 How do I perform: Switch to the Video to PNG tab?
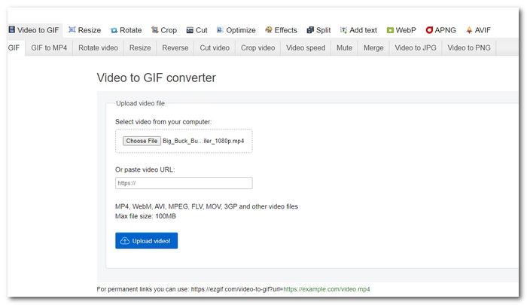pyautogui.click(x=469, y=47)
